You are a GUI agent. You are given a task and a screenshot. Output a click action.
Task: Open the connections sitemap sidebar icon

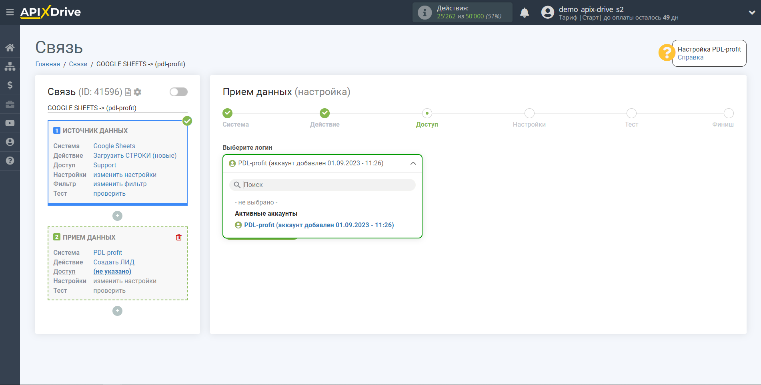click(x=10, y=66)
